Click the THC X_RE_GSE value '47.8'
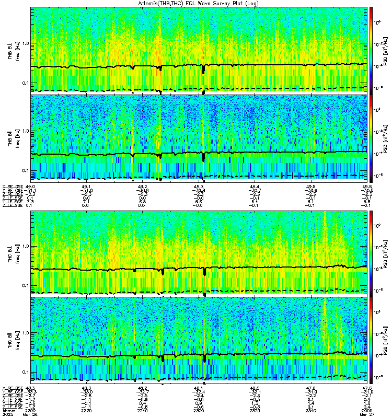This screenshot has width=392, height=418. [311, 388]
